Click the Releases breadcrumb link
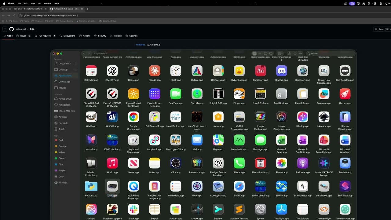 coord(140,45)
